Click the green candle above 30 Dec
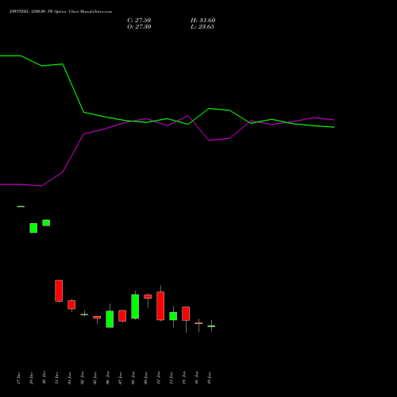Viewport: 397px width, 397px height. (x=46, y=223)
